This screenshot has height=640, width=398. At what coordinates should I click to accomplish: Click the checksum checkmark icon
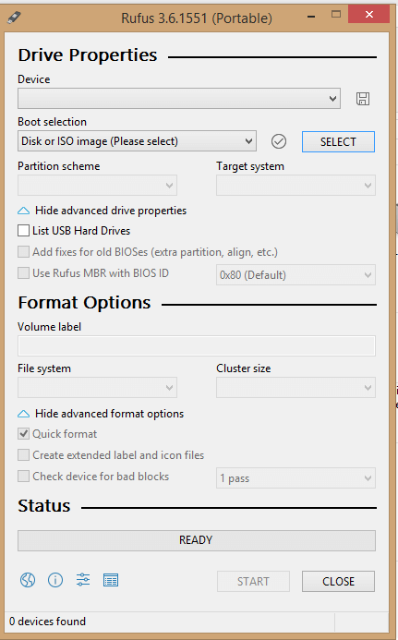279,141
